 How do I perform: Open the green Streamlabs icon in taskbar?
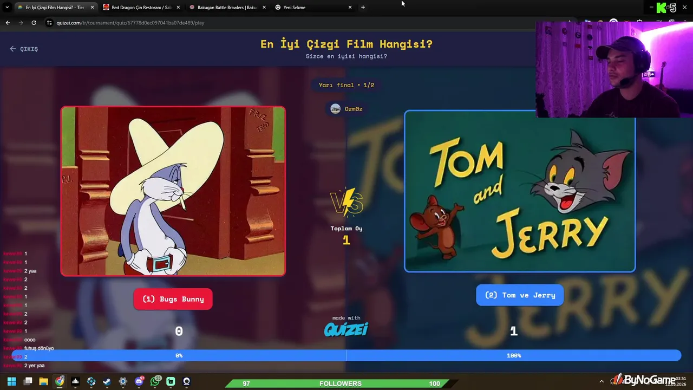tap(171, 381)
